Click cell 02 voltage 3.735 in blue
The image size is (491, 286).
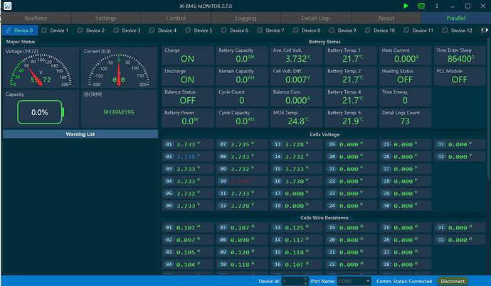pos(188,157)
